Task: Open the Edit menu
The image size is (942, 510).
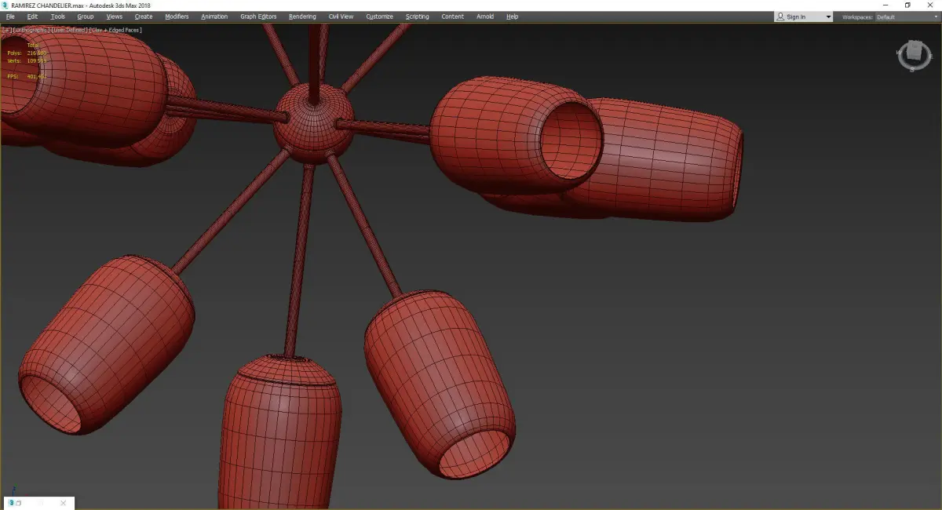Action: coord(32,16)
